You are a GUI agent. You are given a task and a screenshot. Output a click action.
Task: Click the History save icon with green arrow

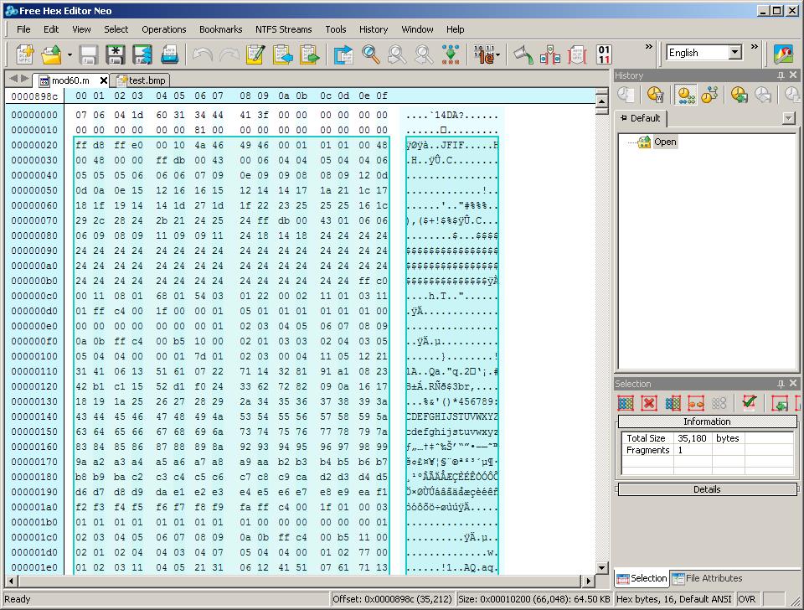(739, 95)
